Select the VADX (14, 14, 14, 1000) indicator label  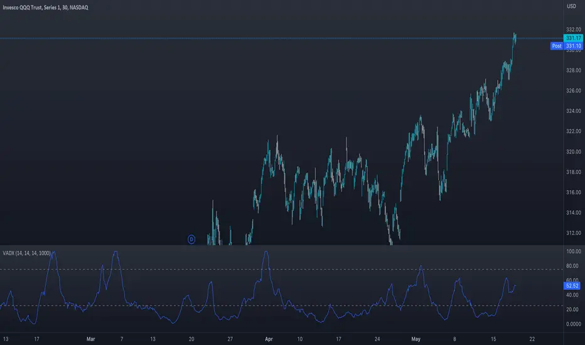(x=31, y=252)
